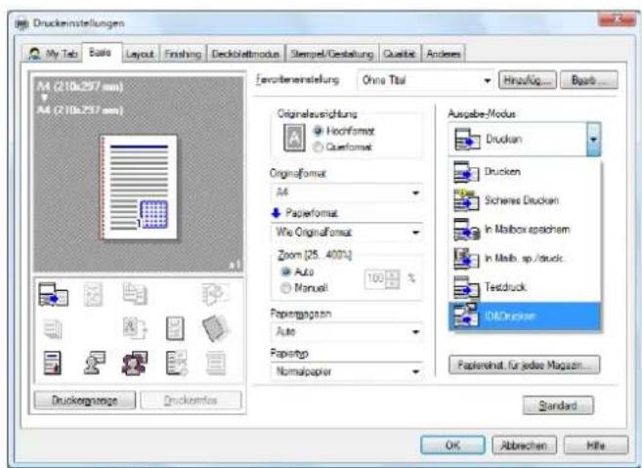The image size is (642, 468).
Task: Select the Hochformat radio button
Action: click(x=318, y=131)
